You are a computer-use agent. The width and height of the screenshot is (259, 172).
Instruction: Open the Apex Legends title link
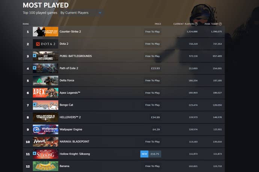click(x=70, y=93)
